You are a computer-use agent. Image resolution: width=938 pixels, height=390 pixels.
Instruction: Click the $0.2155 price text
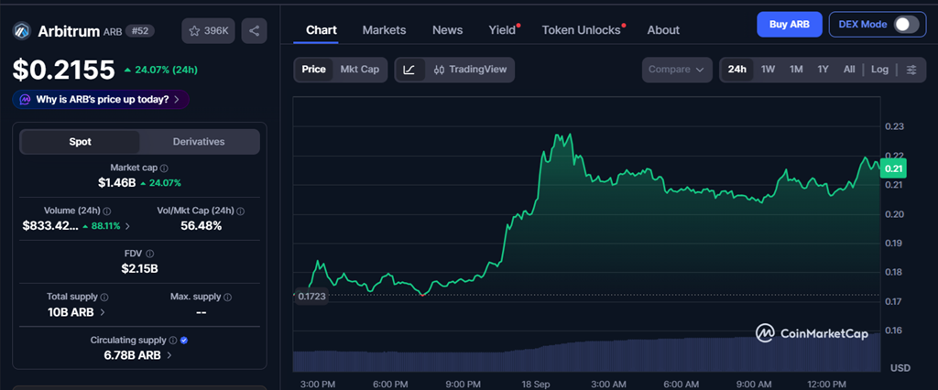(63, 70)
